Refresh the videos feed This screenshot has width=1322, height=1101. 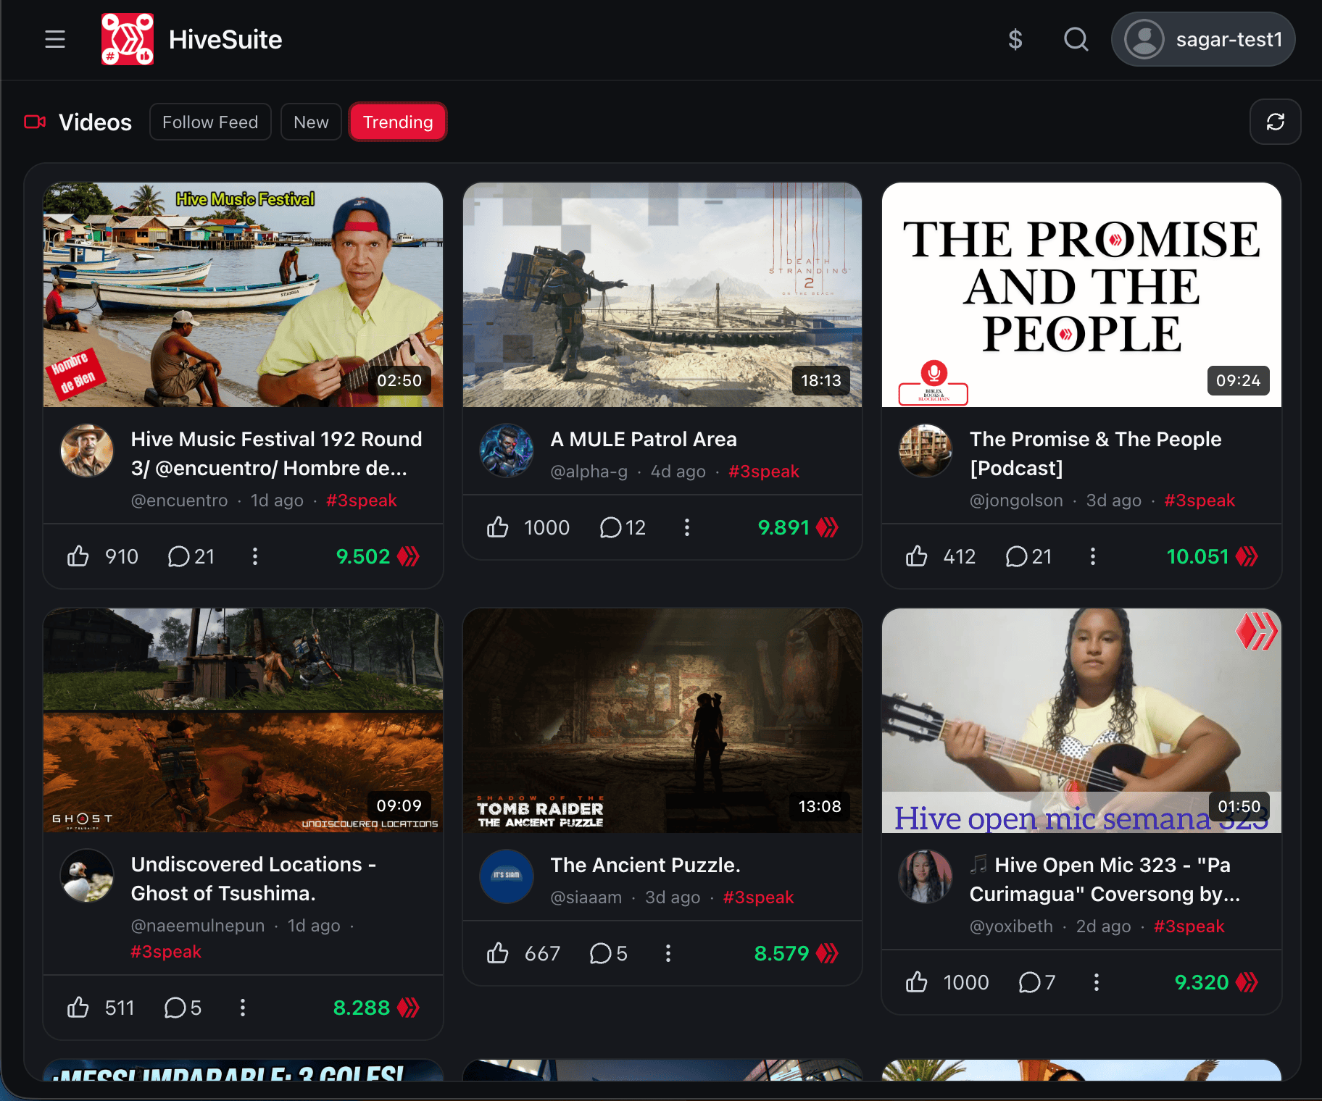point(1276,122)
